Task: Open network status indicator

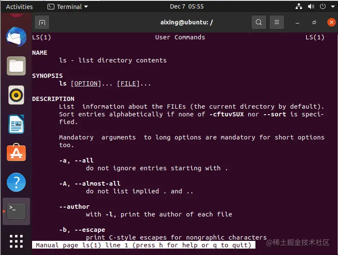Action: (299, 6)
